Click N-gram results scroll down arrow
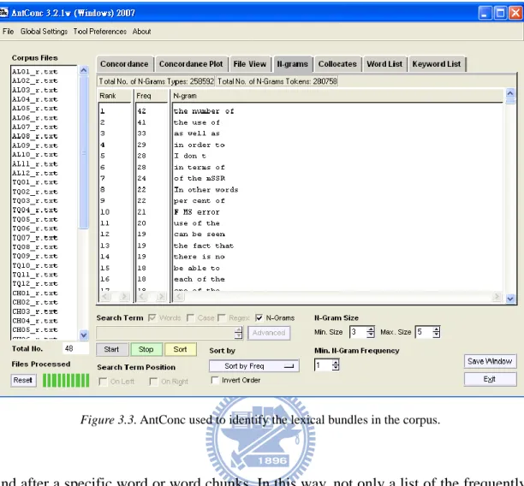 pyautogui.click(x=510, y=299)
